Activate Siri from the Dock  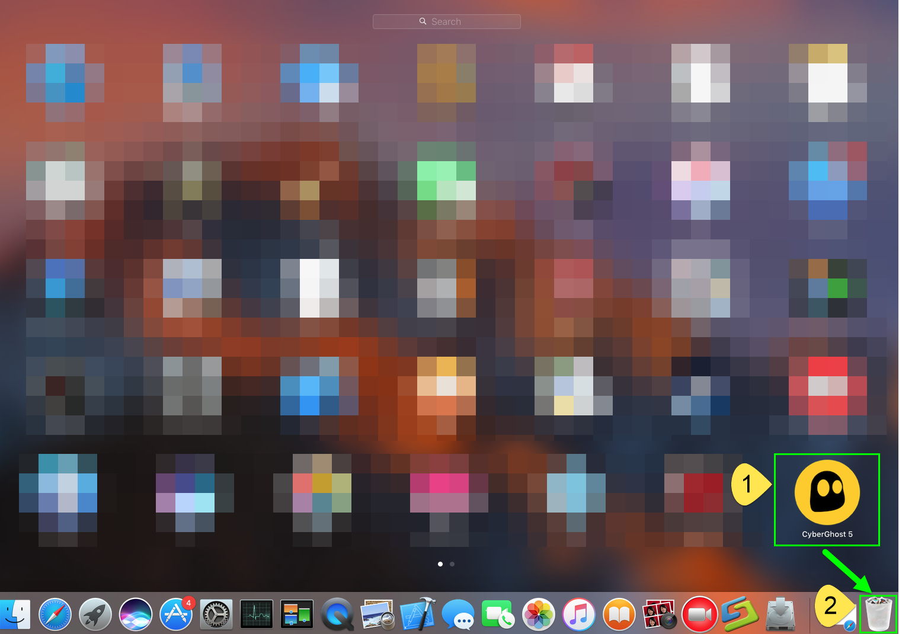click(x=136, y=614)
